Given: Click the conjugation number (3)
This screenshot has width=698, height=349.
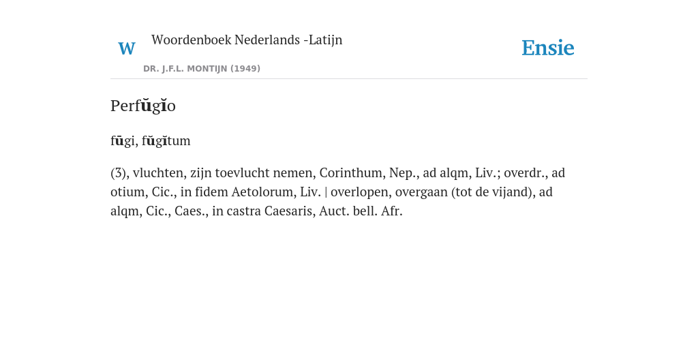Looking at the screenshot, I should click(x=119, y=172).
